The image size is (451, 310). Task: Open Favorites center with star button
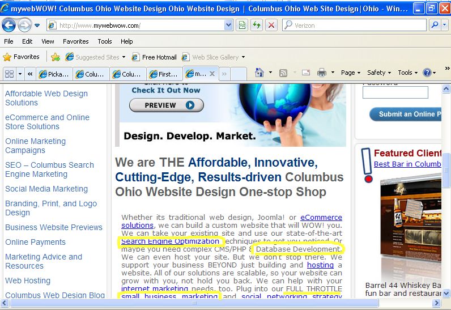click(x=21, y=57)
